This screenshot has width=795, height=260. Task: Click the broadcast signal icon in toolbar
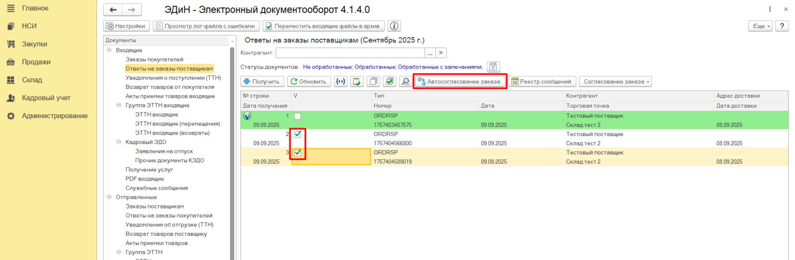pyautogui.click(x=340, y=81)
